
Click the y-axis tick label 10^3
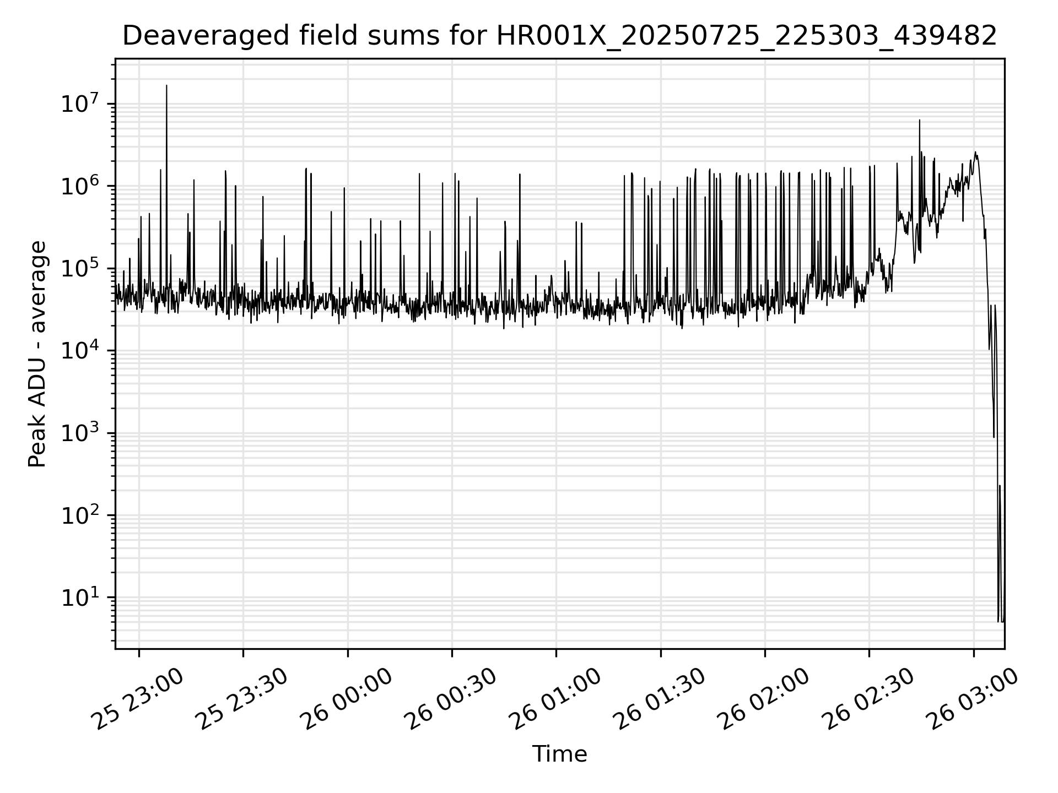(80, 433)
